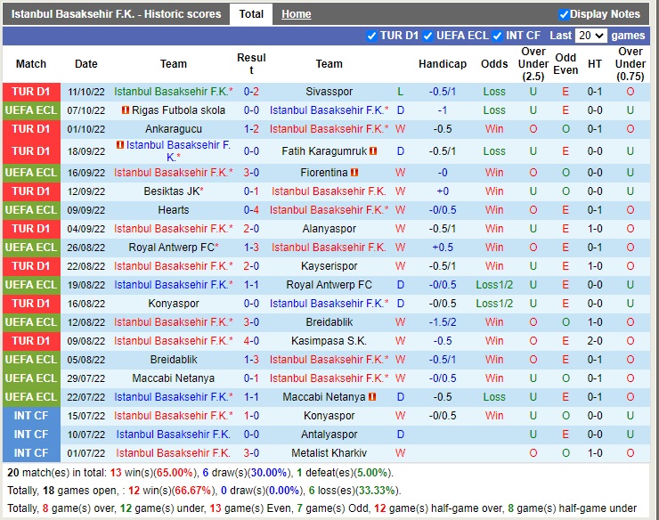This screenshot has width=659, height=520.
Task: Click the HT column header
Action: pyautogui.click(x=595, y=64)
